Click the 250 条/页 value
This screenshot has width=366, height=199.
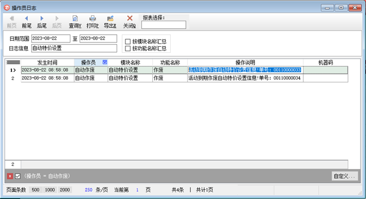tap(88, 190)
